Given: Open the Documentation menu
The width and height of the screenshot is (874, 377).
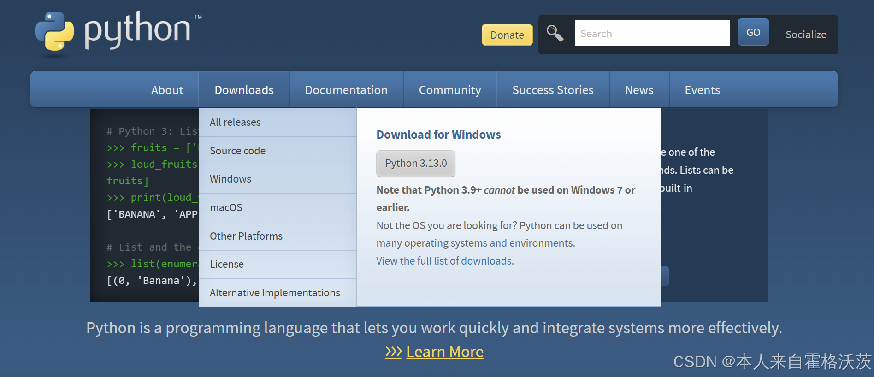Looking at the screenshot, I should click(346, 90).
